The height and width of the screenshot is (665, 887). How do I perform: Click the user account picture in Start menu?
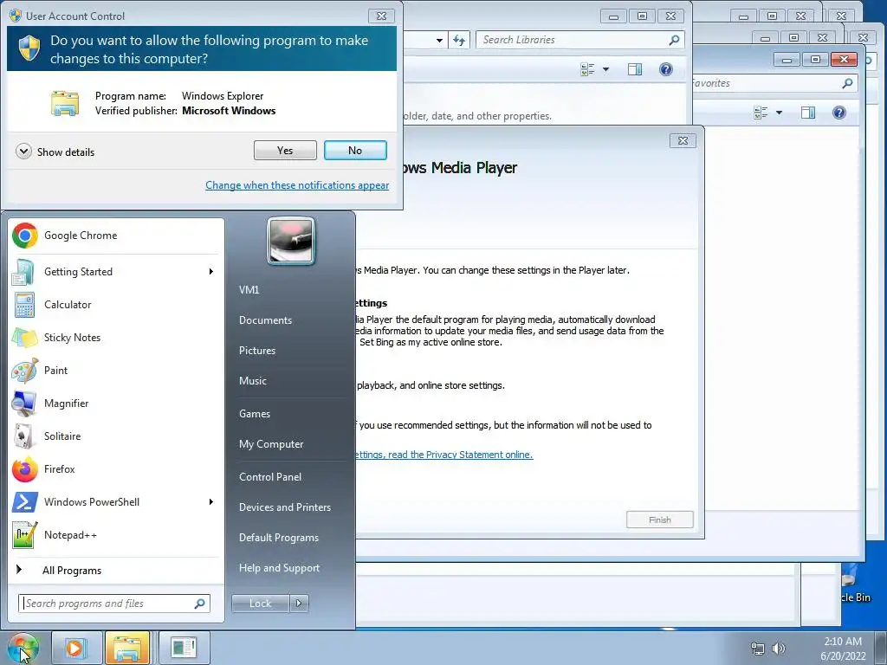coord(291,241)
